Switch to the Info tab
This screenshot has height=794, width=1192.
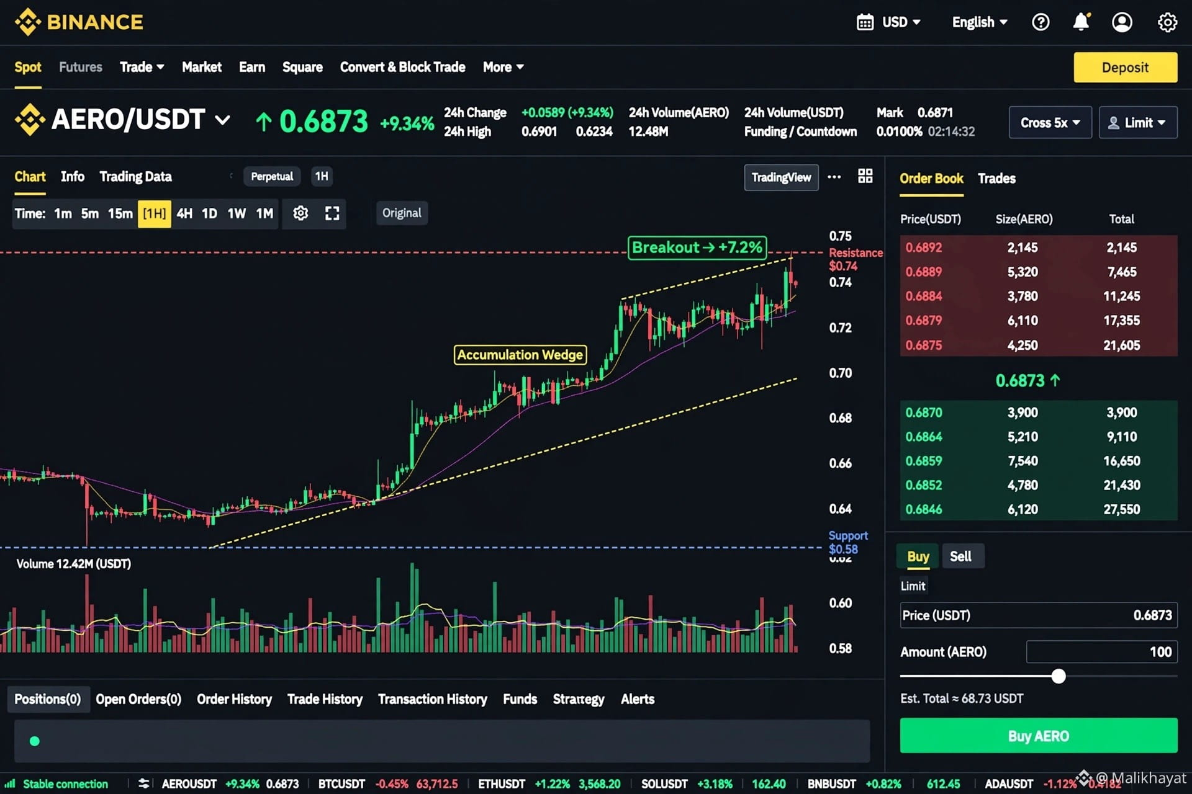(73, 177)
